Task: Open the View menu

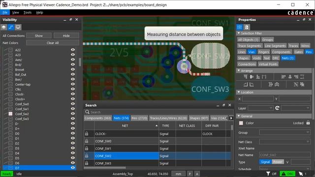Action: (15, 12)
